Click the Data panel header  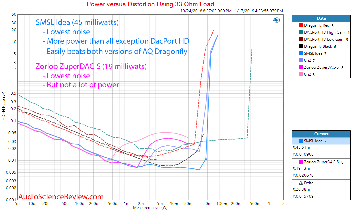click(321, 18)
